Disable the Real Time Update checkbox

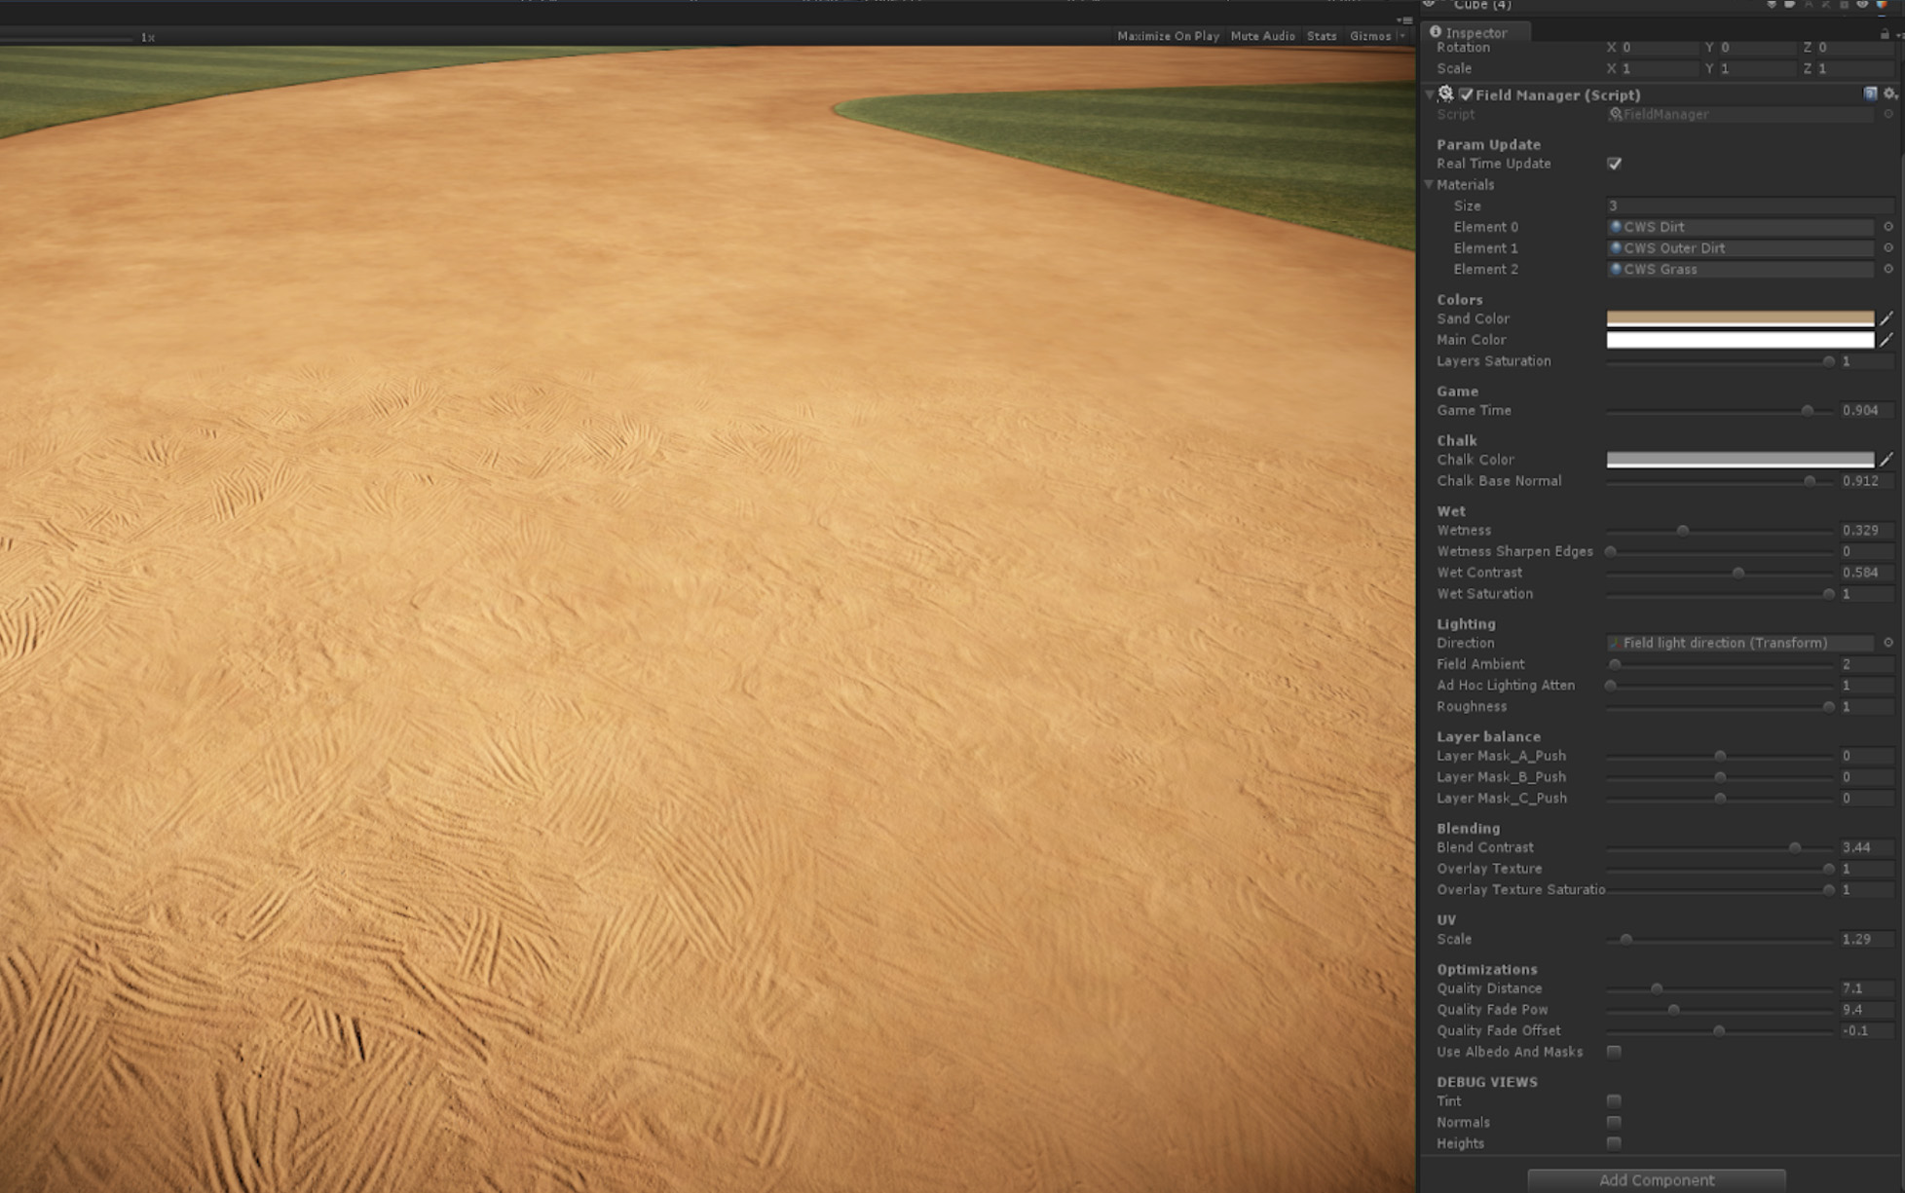(x=1614, y=164)
